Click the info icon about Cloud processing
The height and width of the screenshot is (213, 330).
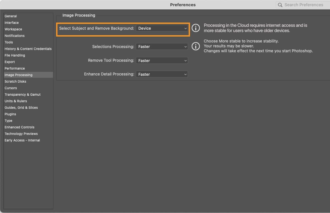pyautogui.click(x=196, y=28)
